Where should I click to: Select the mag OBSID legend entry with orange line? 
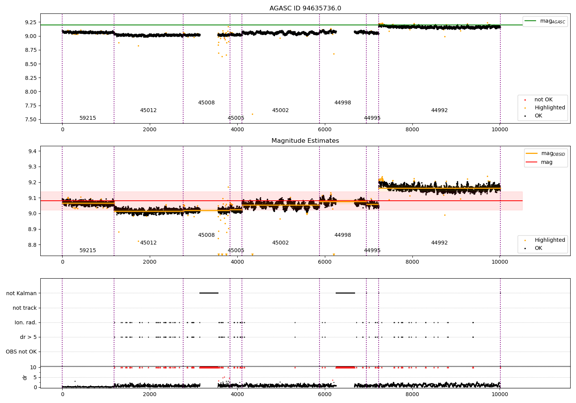545,154
